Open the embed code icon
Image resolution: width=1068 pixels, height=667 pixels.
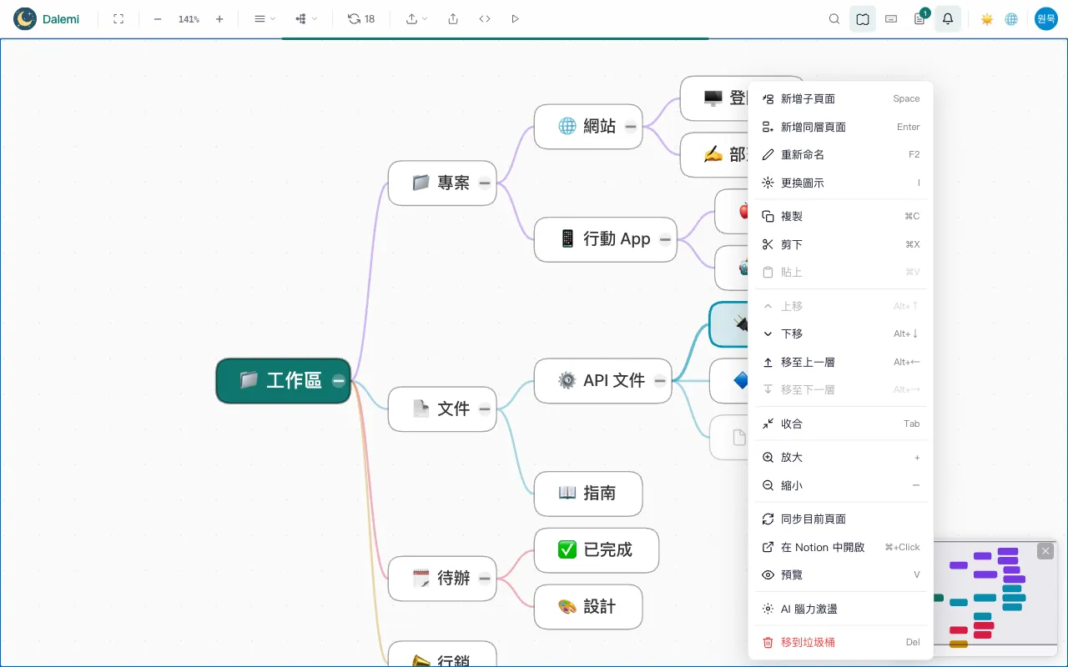tap(485, 18)
